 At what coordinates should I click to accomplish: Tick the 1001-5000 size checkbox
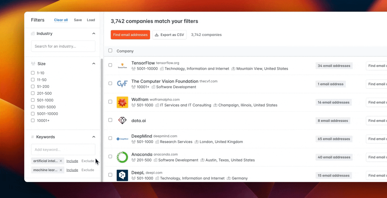click(x=33, y=107)
